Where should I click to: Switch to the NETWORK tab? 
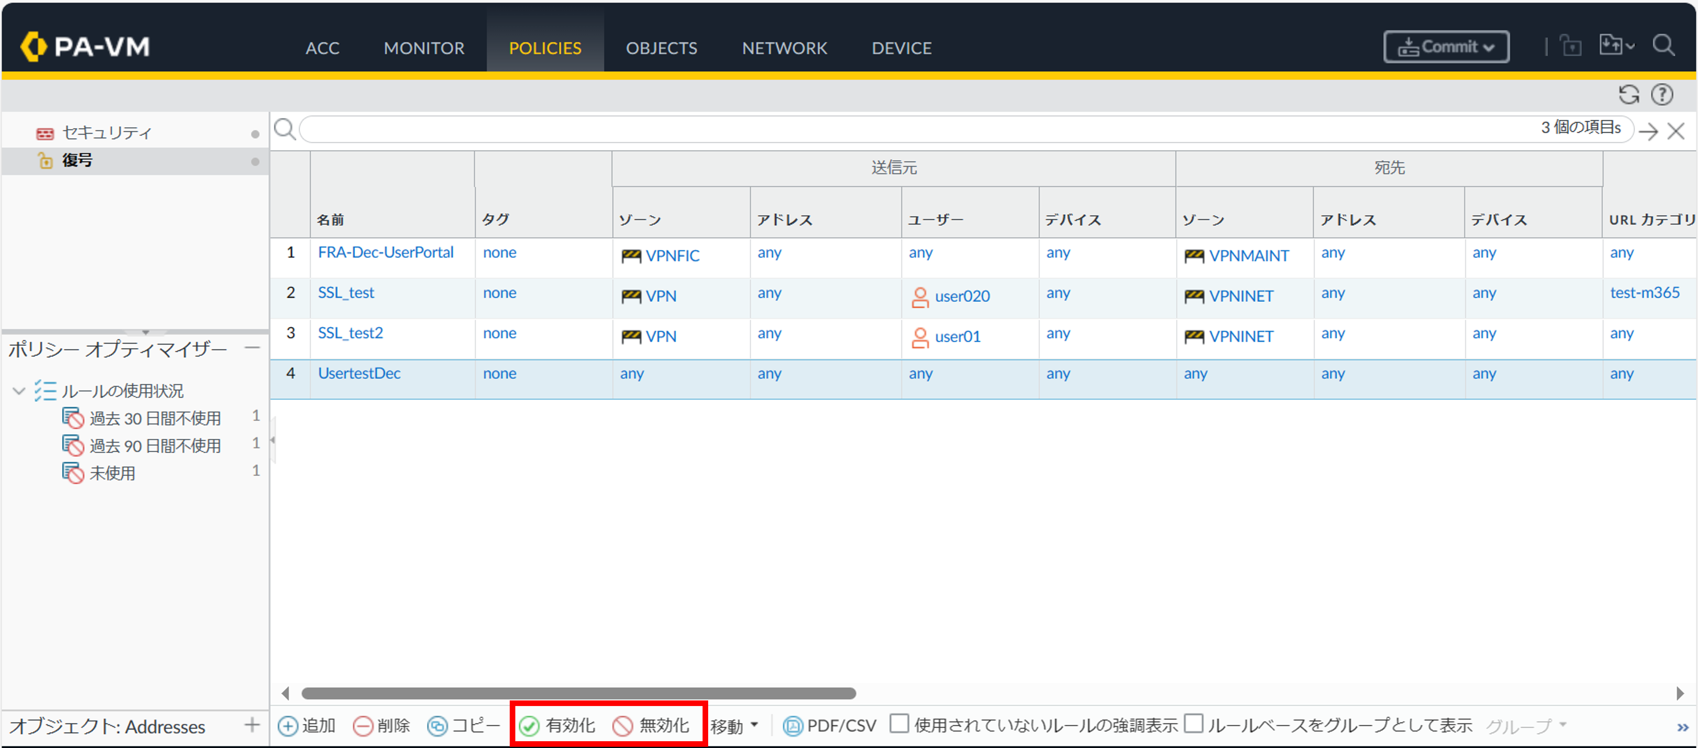click(784, 48)
